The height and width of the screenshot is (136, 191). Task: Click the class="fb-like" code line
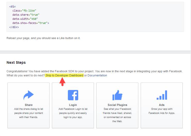pos(24,11)
